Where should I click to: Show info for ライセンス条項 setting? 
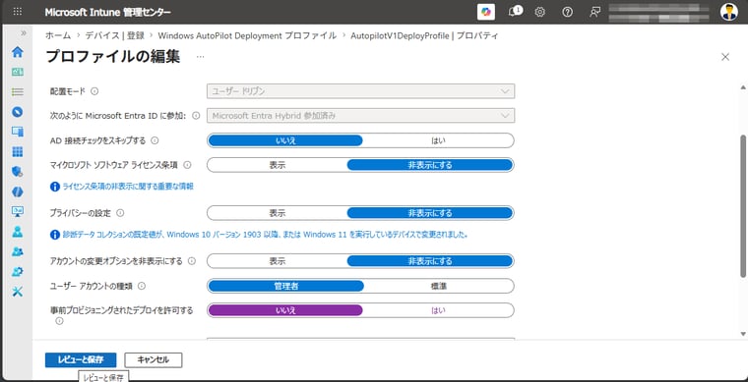[187, 165]
